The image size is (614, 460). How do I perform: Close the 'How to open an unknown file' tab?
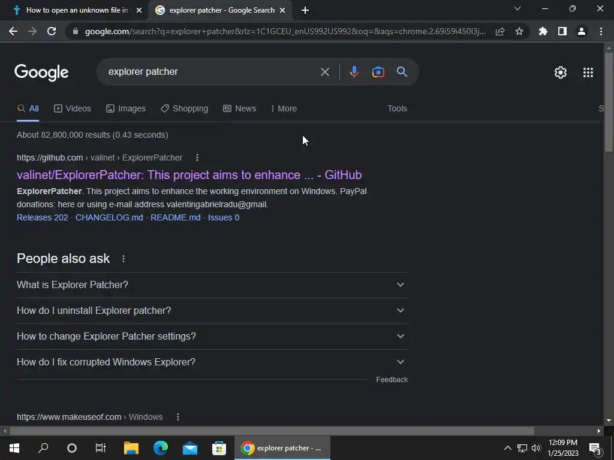tap(139, 10)
